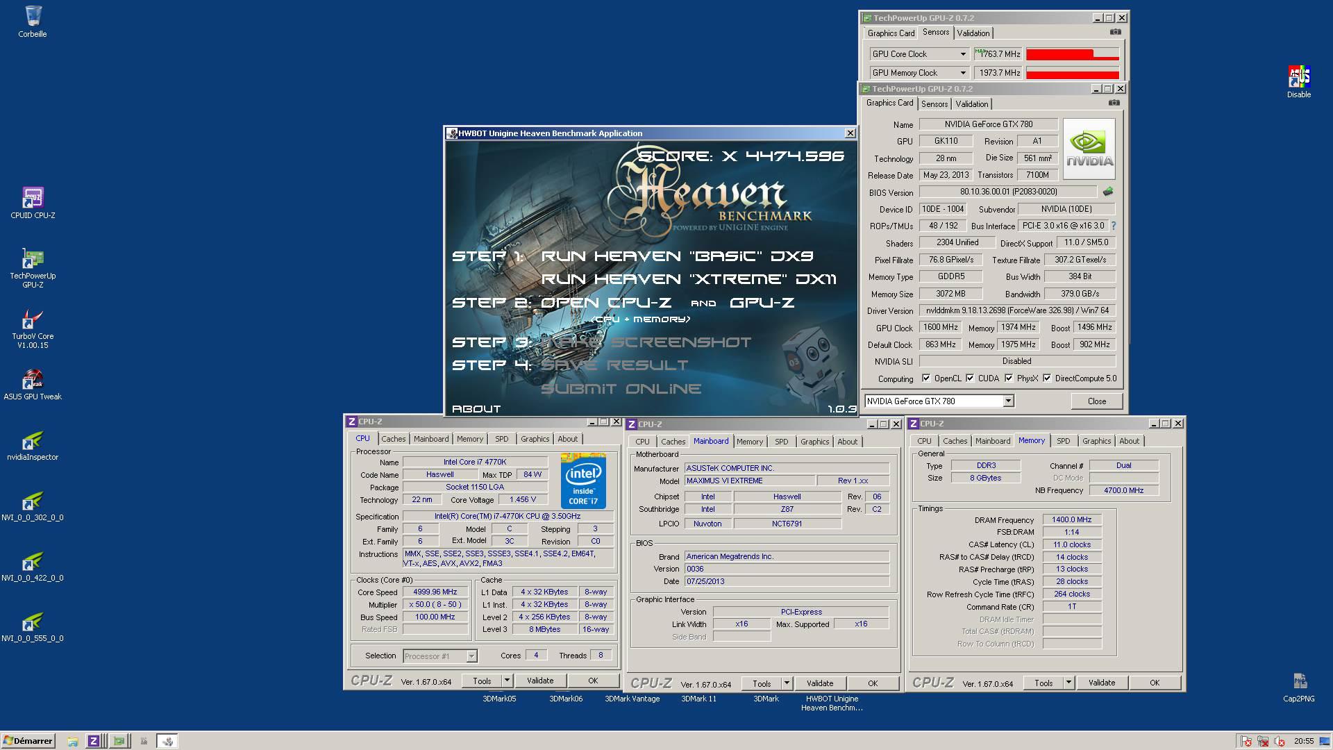This screenshot has width=1333, height=750.
Task: Open the TurboV Core V1.00.15 shortcut
Action: 33,328
